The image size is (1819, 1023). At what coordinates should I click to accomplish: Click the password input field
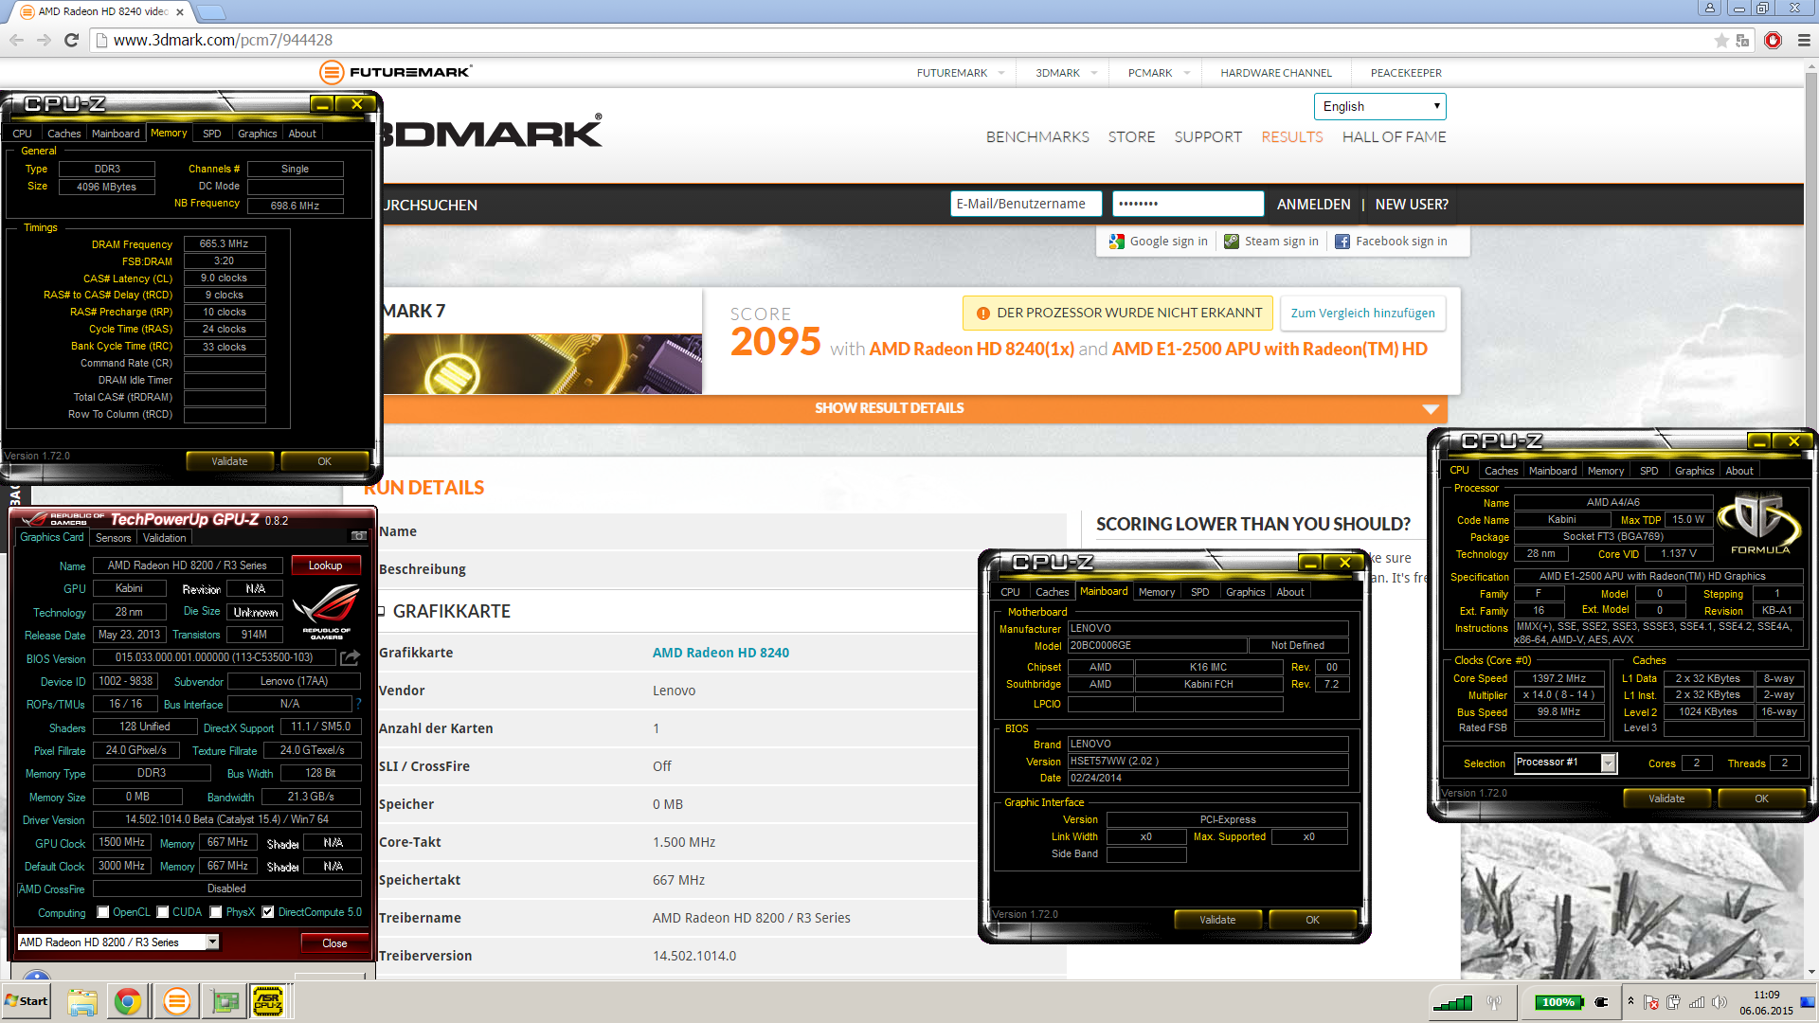click(1188, 204)
